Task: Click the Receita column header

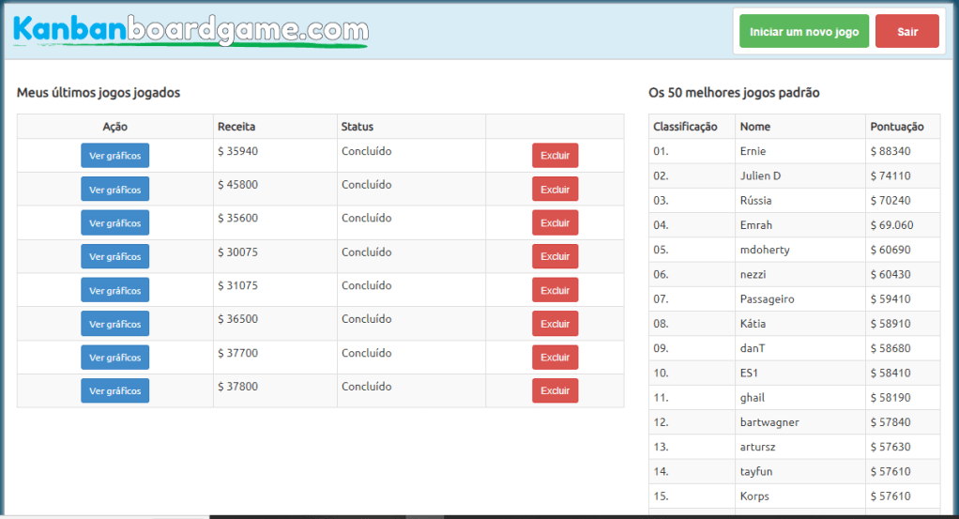Action: click(x=236, y=127)
